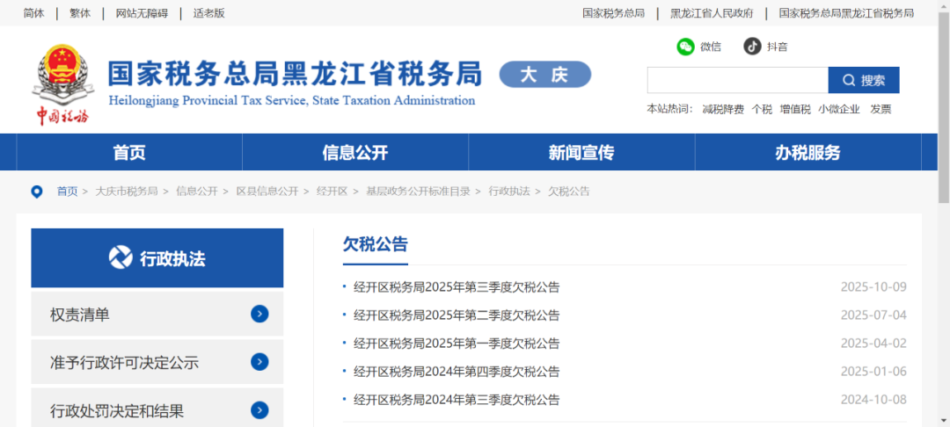Expand the 办税服务 navigation menu
Image resolution: width=950 pixels, height=427 pixels.
[807, 152]
